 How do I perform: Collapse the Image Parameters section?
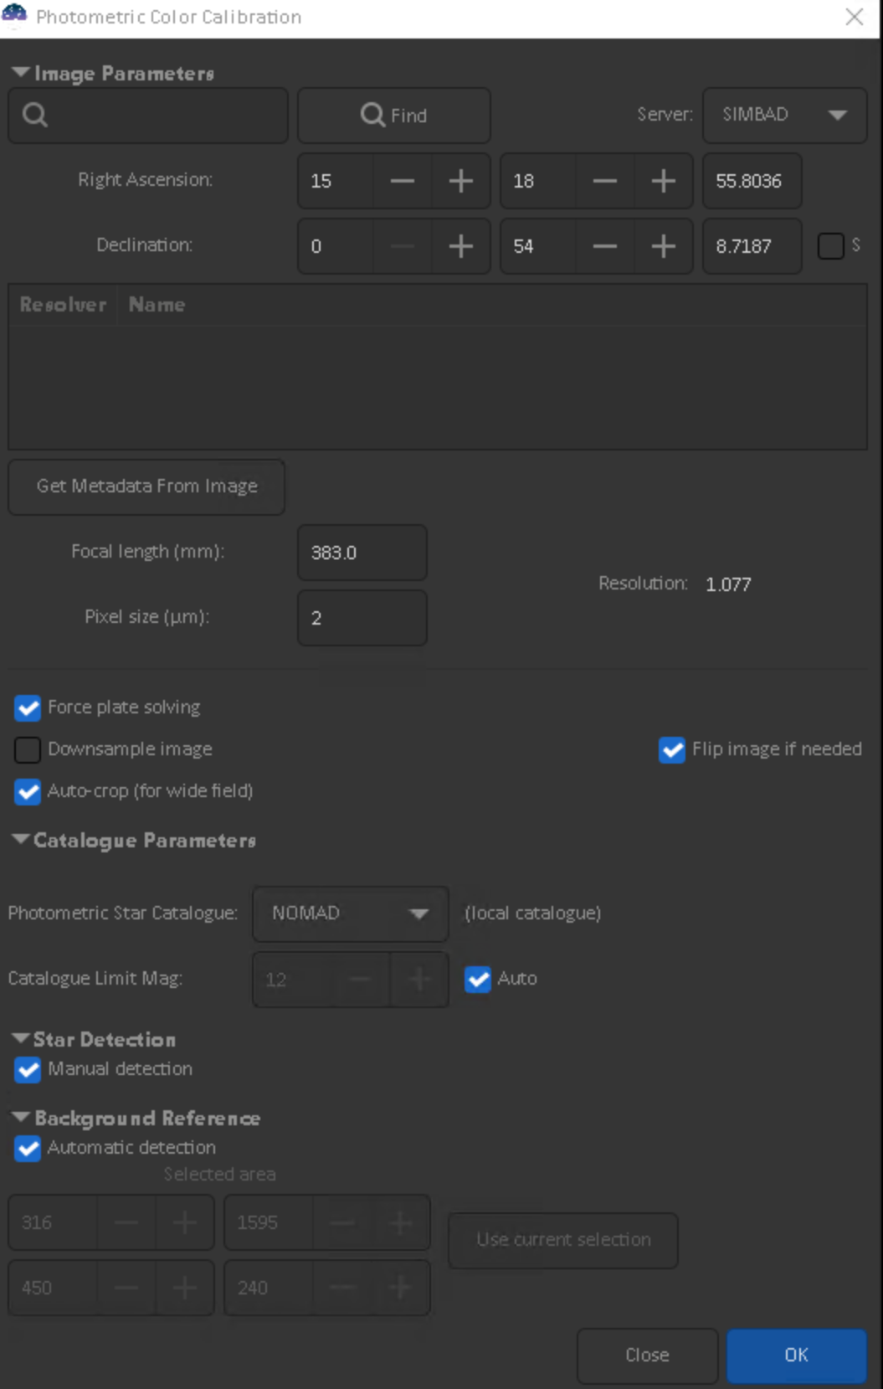(21, 73)
